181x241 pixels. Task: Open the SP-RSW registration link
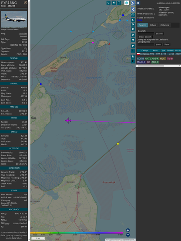(x=23, y=33)
